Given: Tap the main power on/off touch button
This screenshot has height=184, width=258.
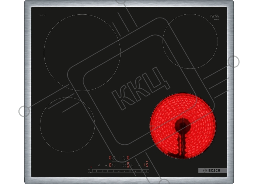Looking at the screenshot, I should pyautogui.click(x=91, y=171).
